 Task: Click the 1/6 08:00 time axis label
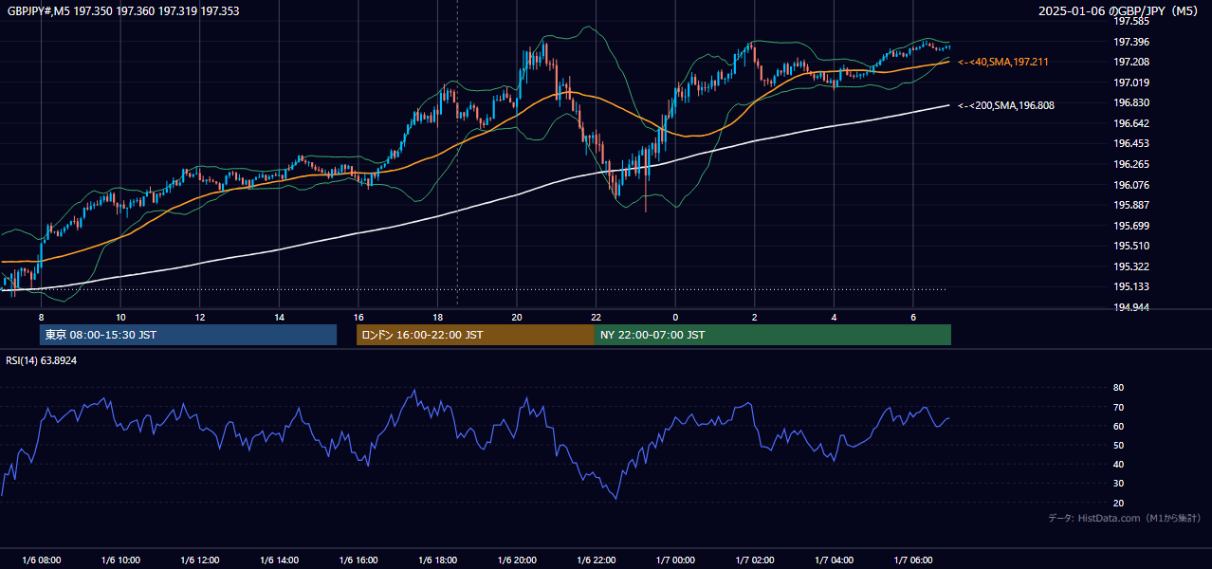(41, 560)
